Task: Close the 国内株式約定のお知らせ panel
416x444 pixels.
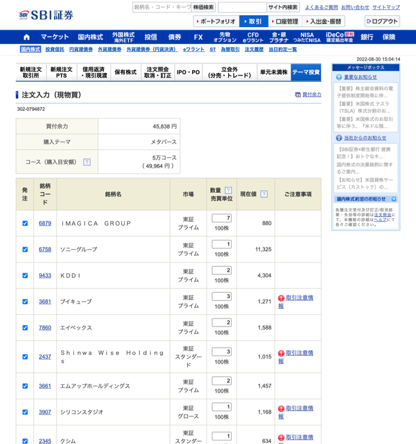Action: (x=394, y=199)
